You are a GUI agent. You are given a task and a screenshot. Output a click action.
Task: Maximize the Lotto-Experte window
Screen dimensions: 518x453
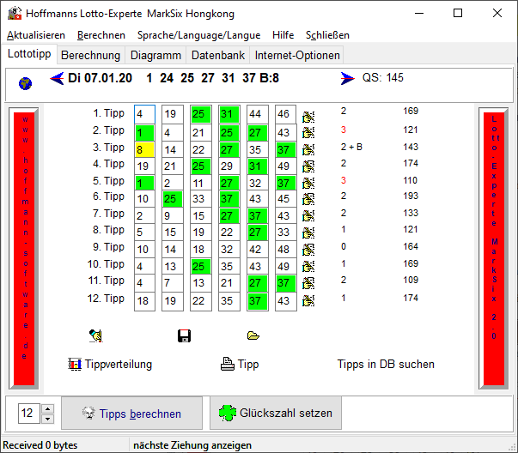coord(458,13)
